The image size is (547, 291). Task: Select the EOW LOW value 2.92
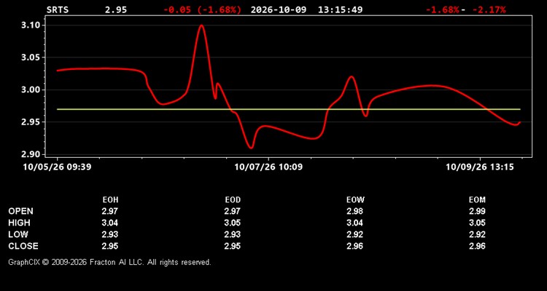click(354, 234)
